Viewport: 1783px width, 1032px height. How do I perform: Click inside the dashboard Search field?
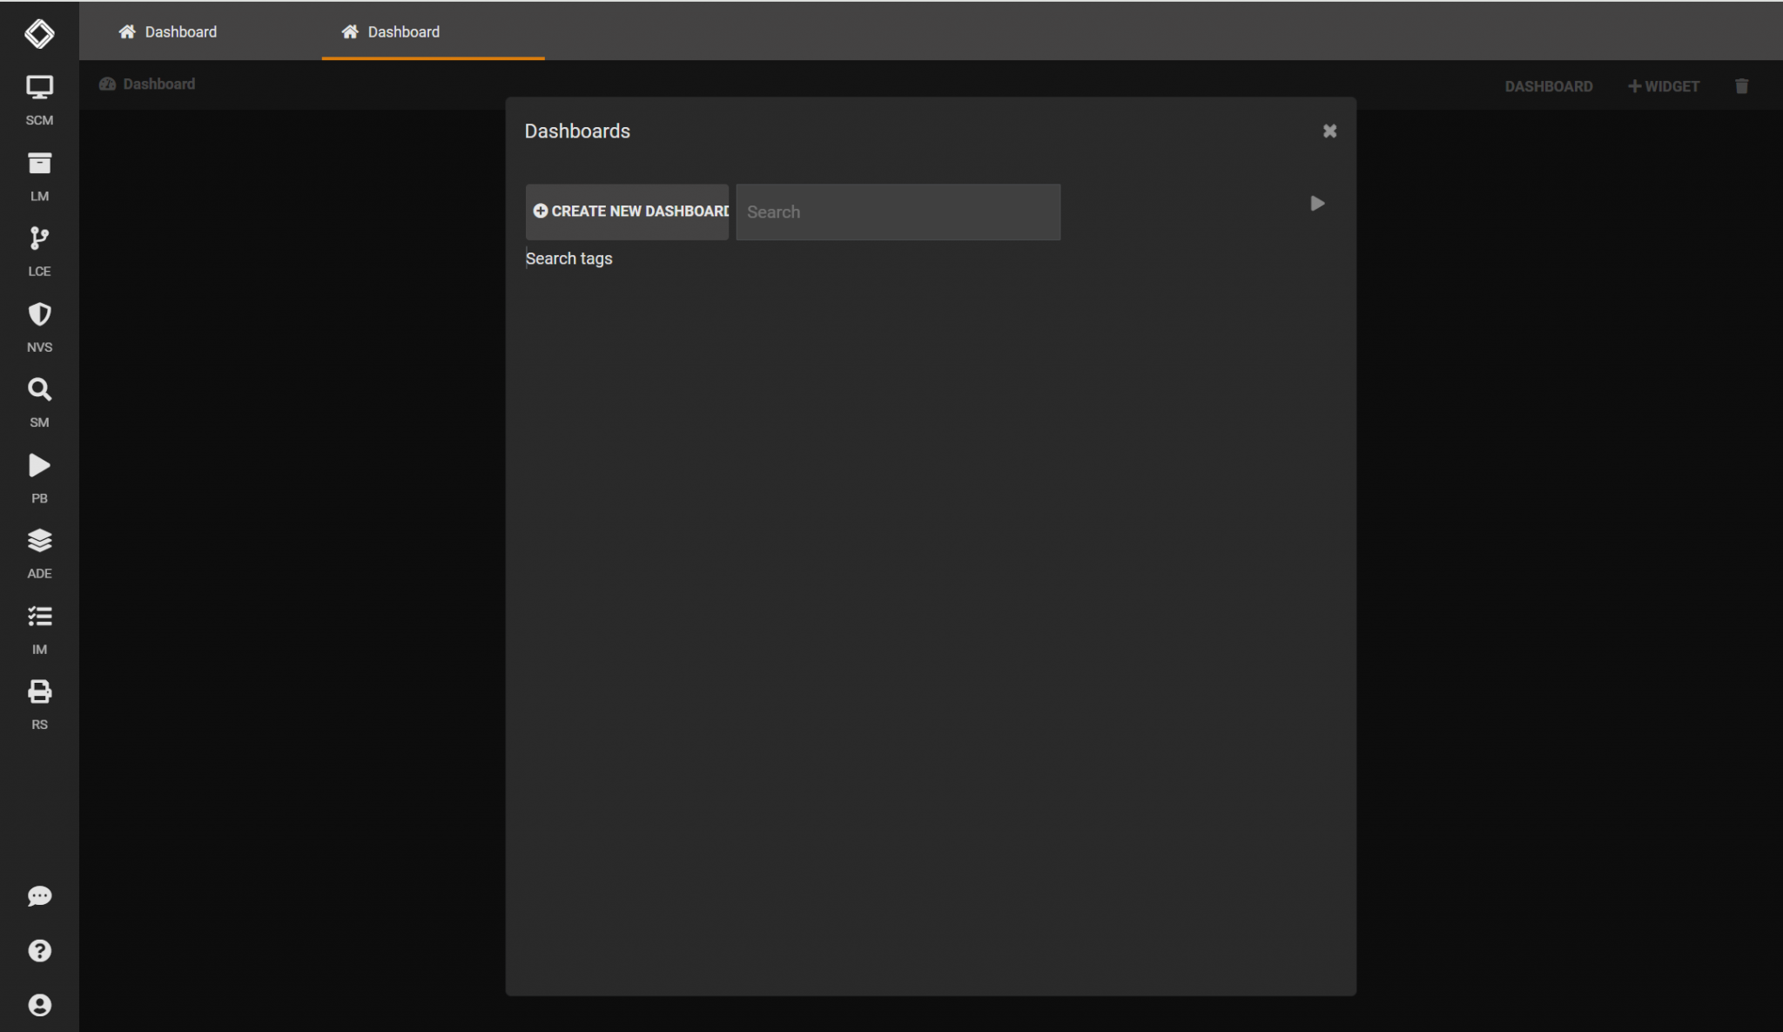click(x=898, y=212)
